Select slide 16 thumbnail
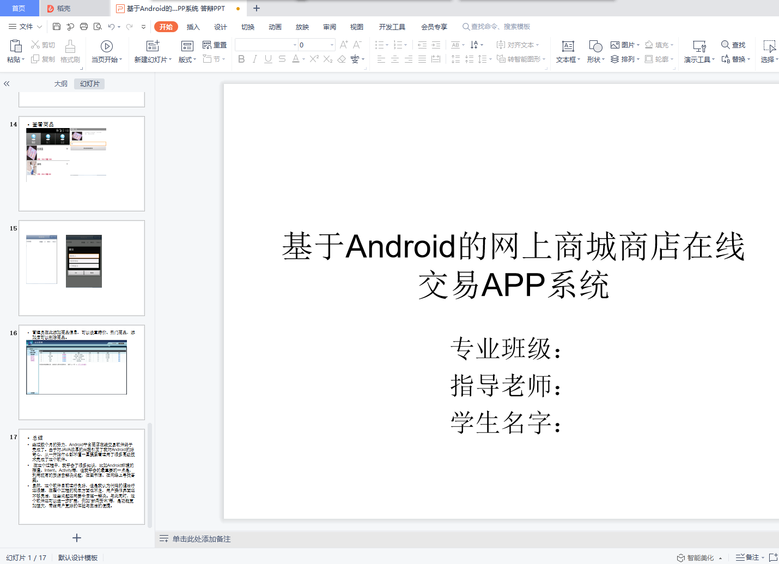This screenshot has width=779, height=564. [x=82, y=372]
